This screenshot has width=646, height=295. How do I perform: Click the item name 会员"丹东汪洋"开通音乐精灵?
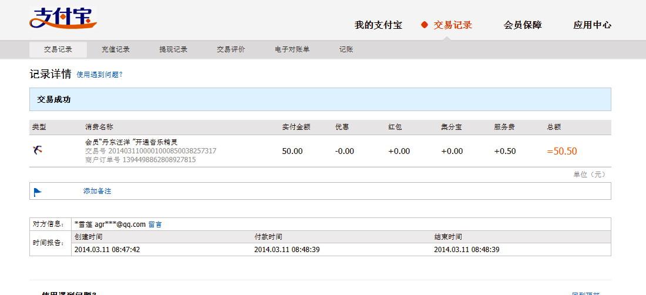tap(132, 142)
